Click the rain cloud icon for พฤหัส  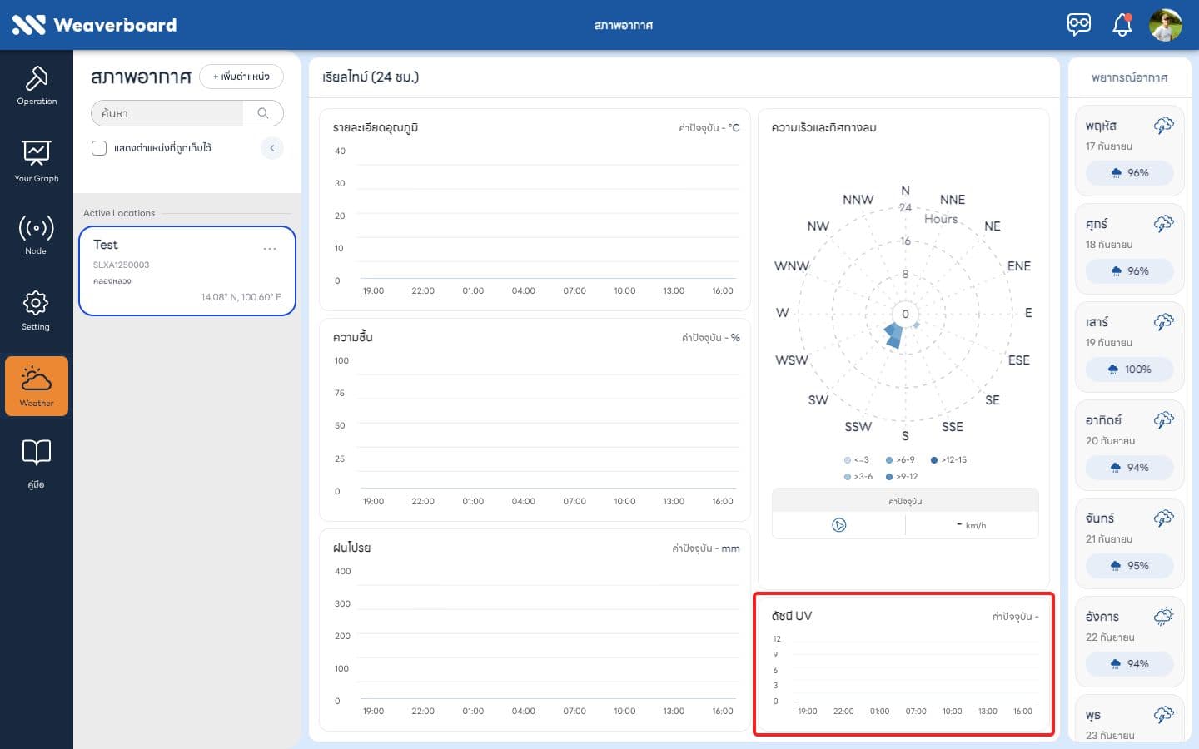[1163, 126]
